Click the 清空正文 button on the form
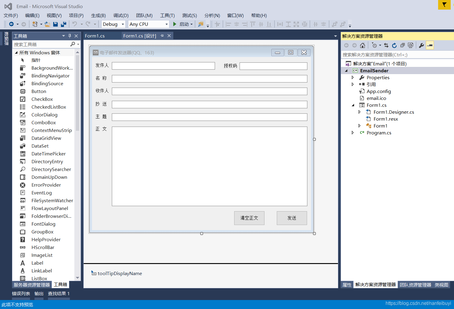The image size is (454, 309). [249, 218]
